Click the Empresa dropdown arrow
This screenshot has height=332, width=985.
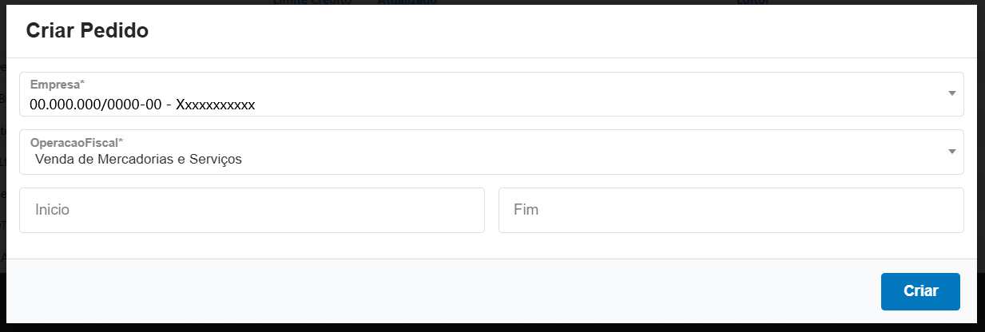click(x=951, y=93)
